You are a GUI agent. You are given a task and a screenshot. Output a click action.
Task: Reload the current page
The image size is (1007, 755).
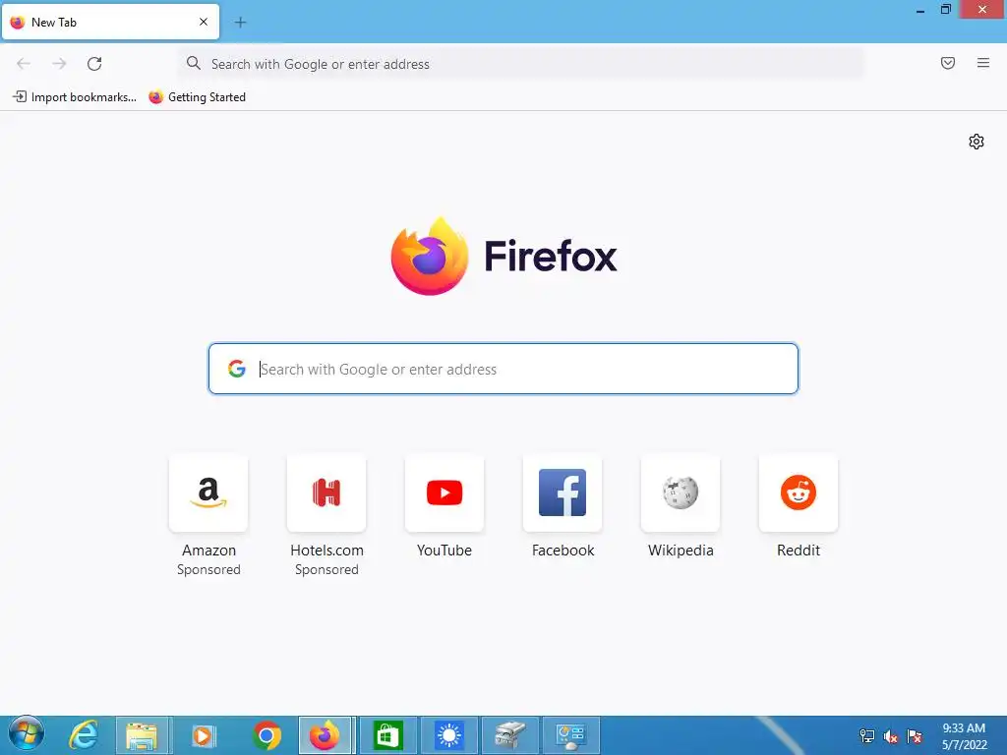click(x=94, y=64)
